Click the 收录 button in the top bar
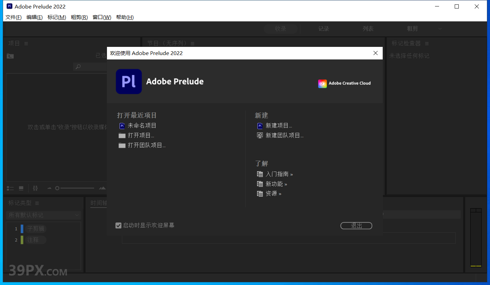 [280, 29]
